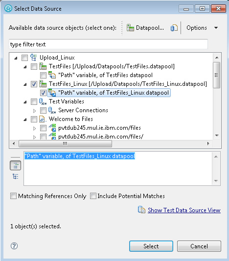Click the TestFiles datapool table icon

click(x=43, y=66)
